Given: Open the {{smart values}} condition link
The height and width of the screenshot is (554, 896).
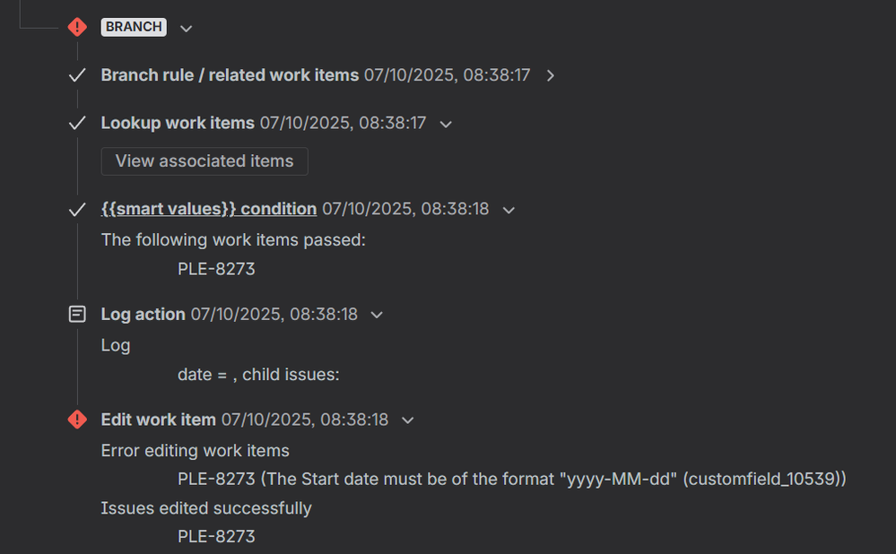Looking at the screenshot, I should (x=208, y=209).
